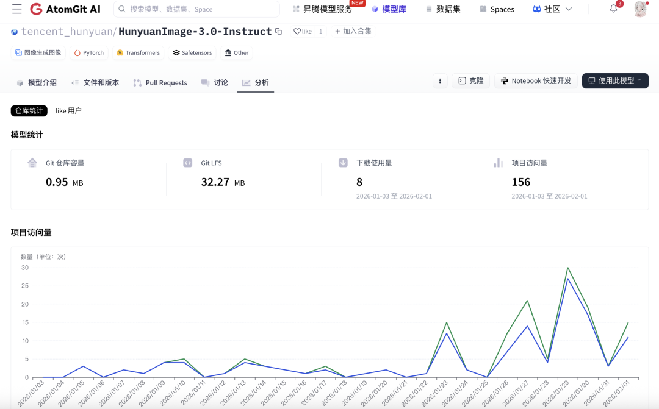Click the Other license tag
The image size is (659, 409).
[237, 52]
